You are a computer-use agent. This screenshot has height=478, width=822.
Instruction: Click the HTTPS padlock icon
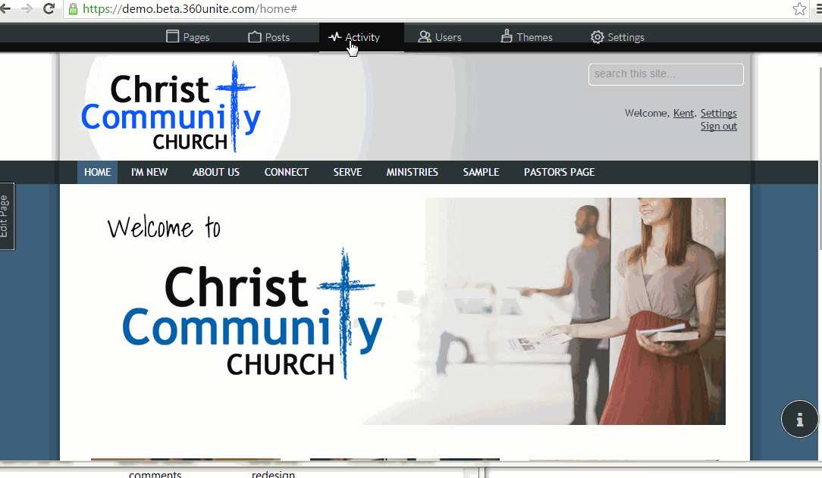[x=72, y=10]
